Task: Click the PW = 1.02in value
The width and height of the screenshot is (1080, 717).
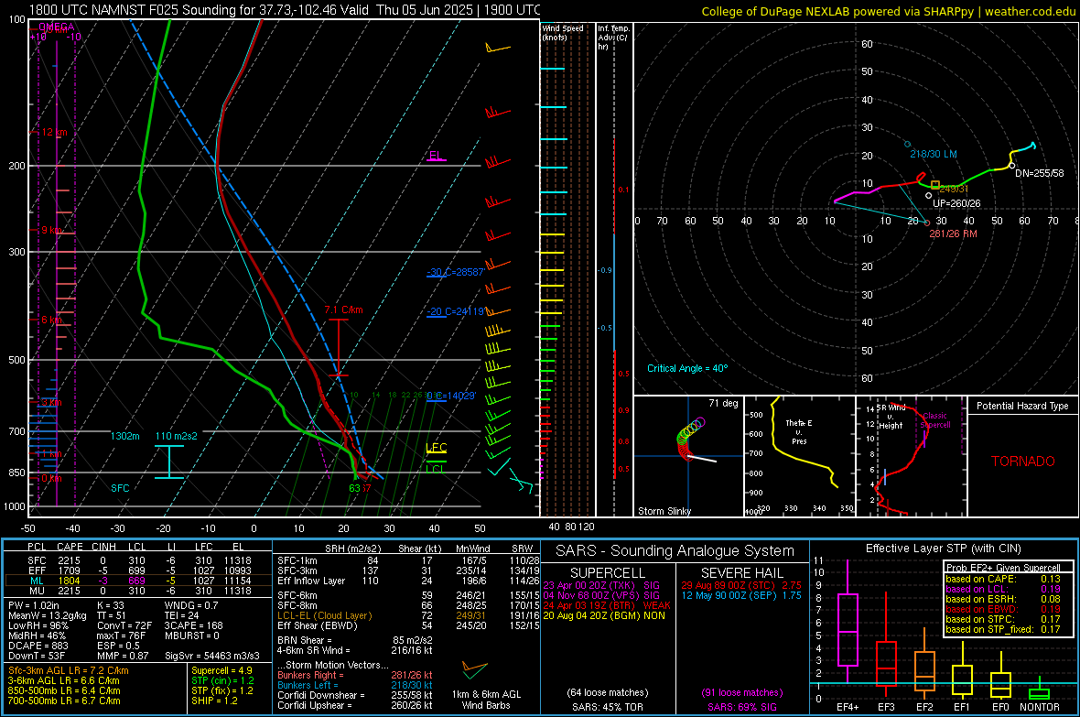Action: [36, 605]
